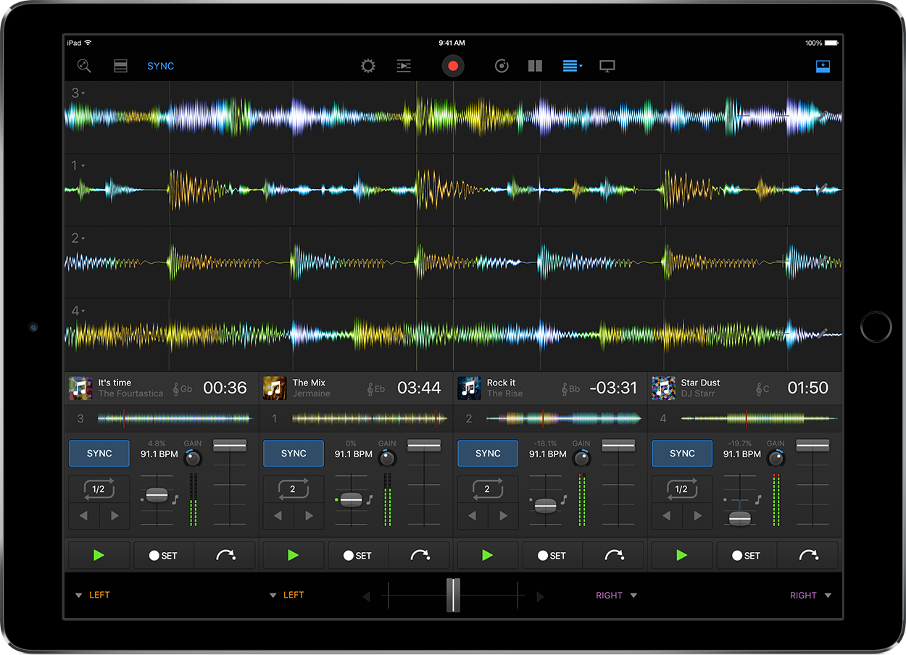Toggle SYNC on deck 4 "Star Dust"

(682, 454)
